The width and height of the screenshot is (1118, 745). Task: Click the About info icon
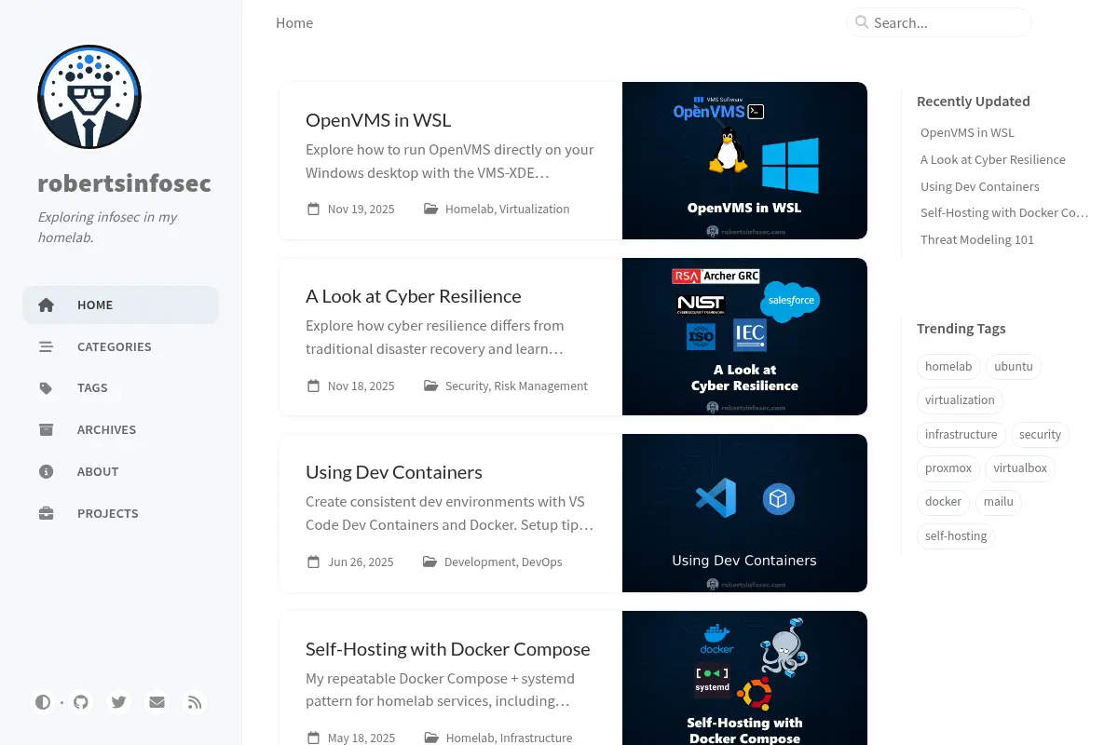tap(46, 471)
